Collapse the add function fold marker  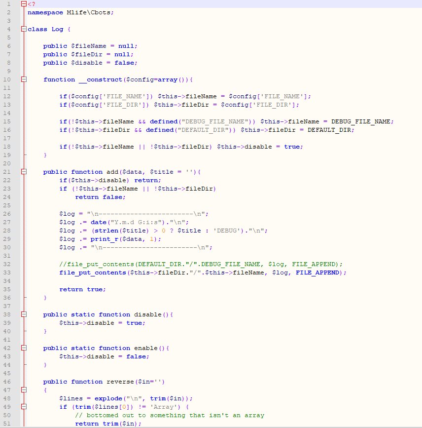24,172
